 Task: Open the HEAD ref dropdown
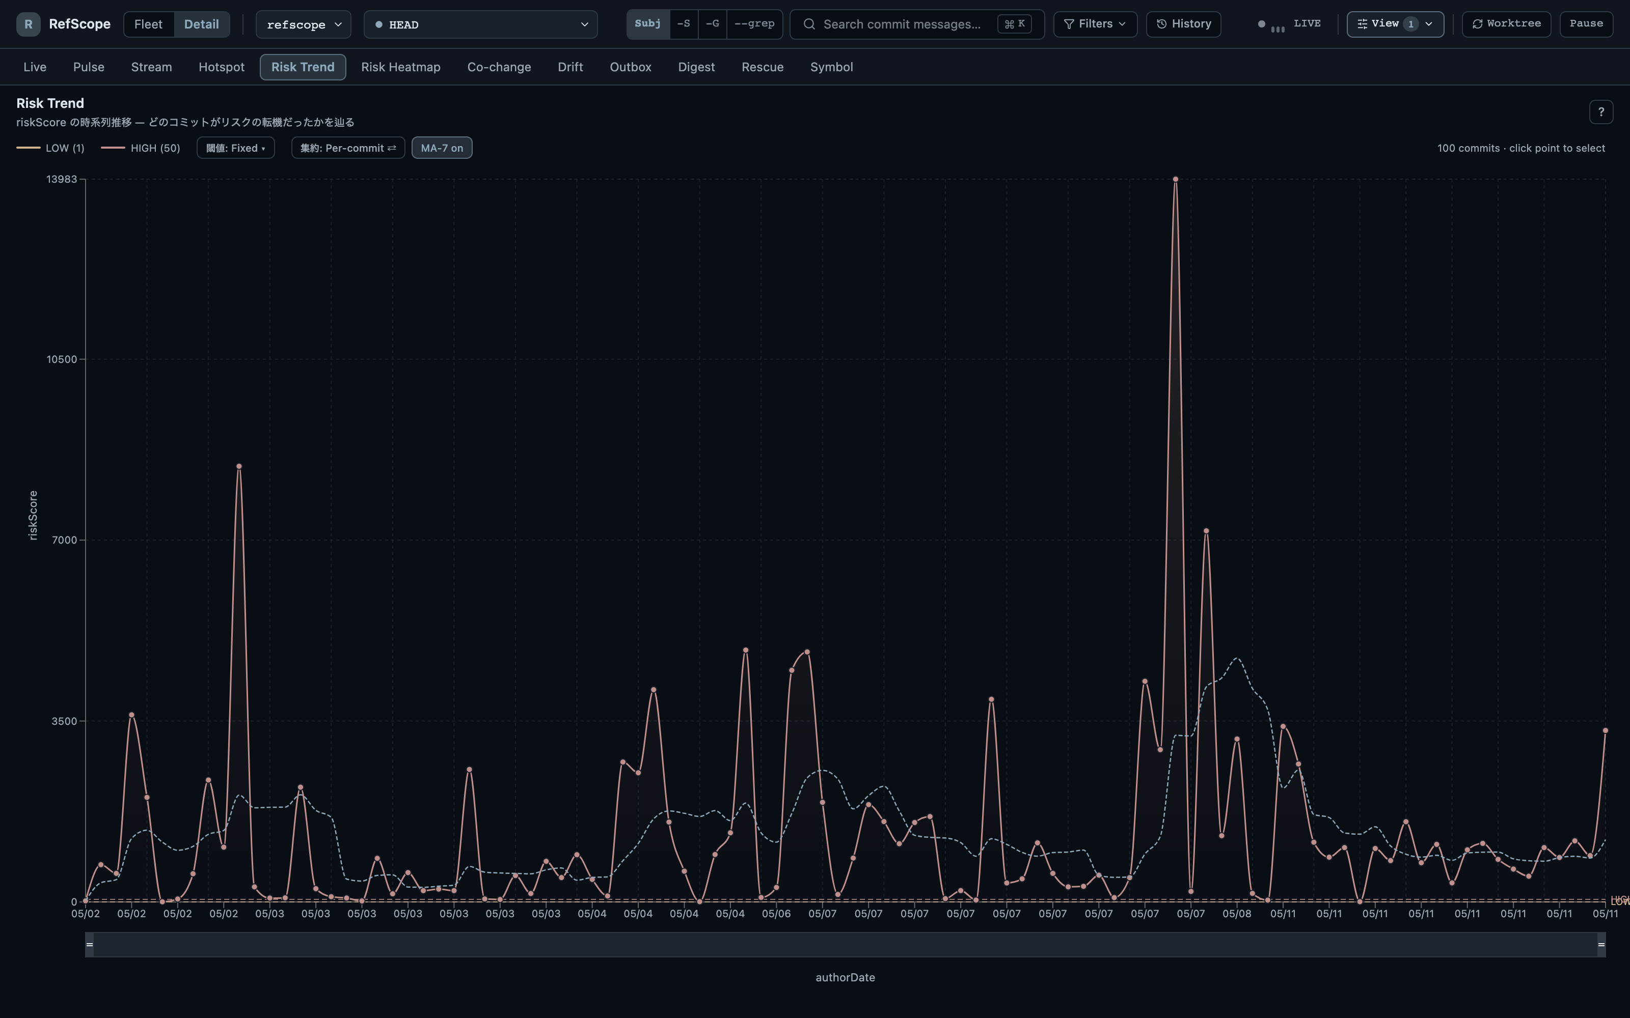[481, 24]
